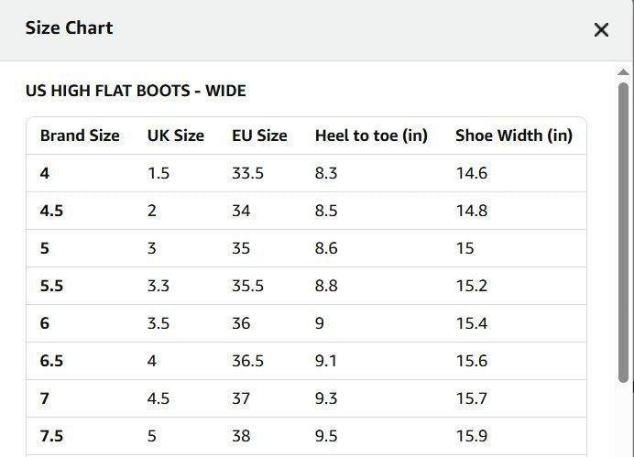Click brand size 6.5 cell
Viewport: 634px width, 457px height.
51,361
